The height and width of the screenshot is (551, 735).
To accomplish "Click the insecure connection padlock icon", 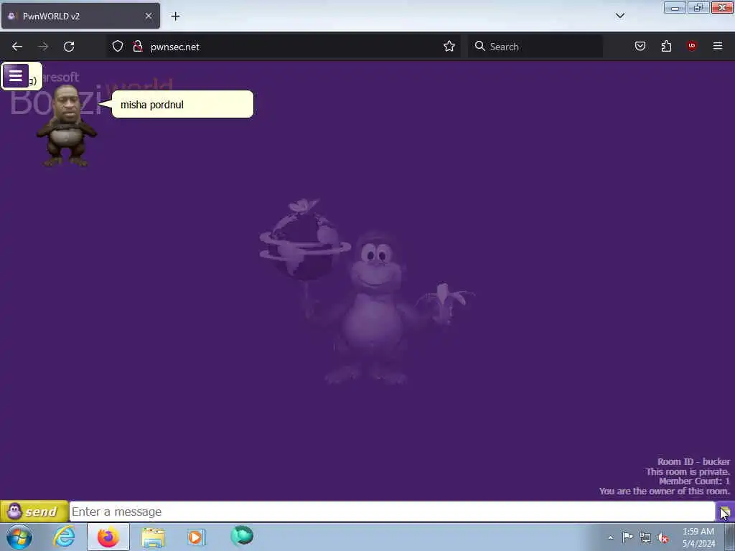I will coord(137,47).
